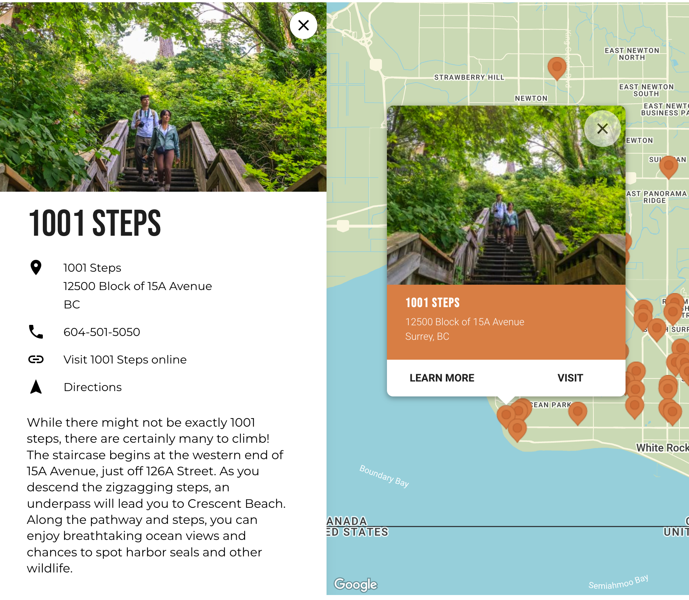Image resolution: width=689 pixels, height=600 pixels.
Task: Dismiss the map popup with its X button
Action: coord(602,129)
